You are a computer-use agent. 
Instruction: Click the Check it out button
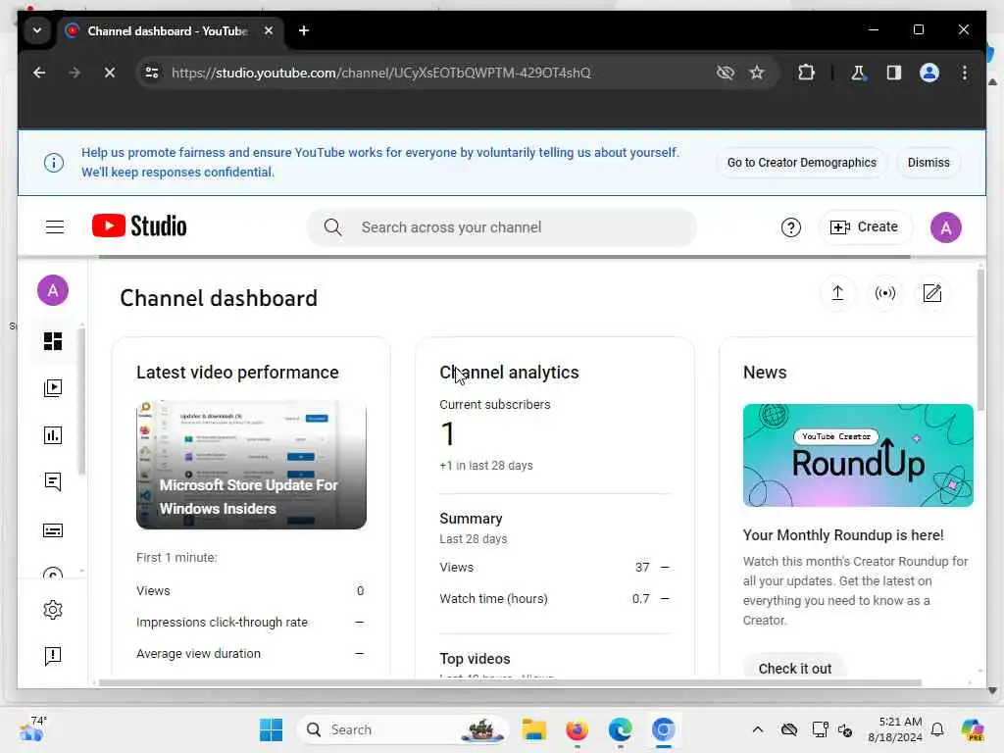click(794, 669)
